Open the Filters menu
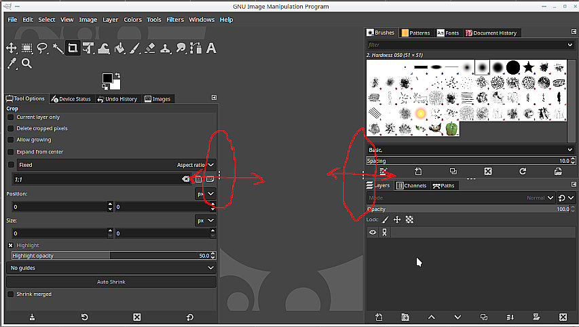Screen dimensions: 579x327 pyautogui.click(x=175, y=20)
